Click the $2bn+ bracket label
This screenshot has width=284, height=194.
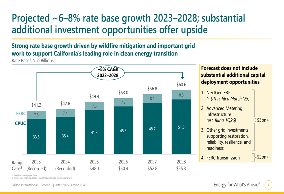tap(263, 157)
